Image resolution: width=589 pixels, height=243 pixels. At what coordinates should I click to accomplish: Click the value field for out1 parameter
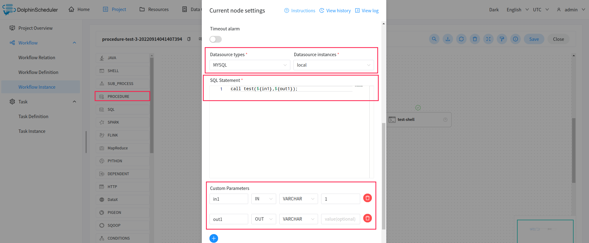[x=340, y=219]
